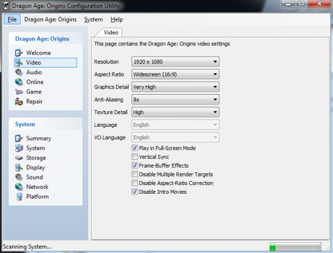Click the Summary icon under System
Image resolution: width=333 pixels, height=253 pixels.
tap(19, 138)
